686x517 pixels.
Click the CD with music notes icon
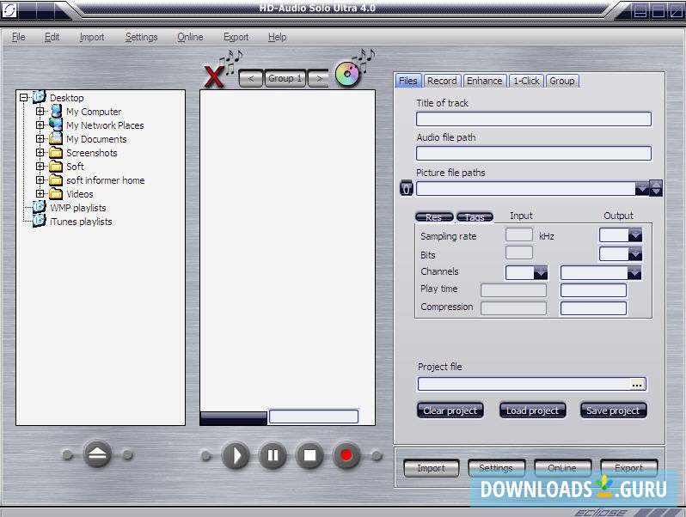tap(348, 75)
